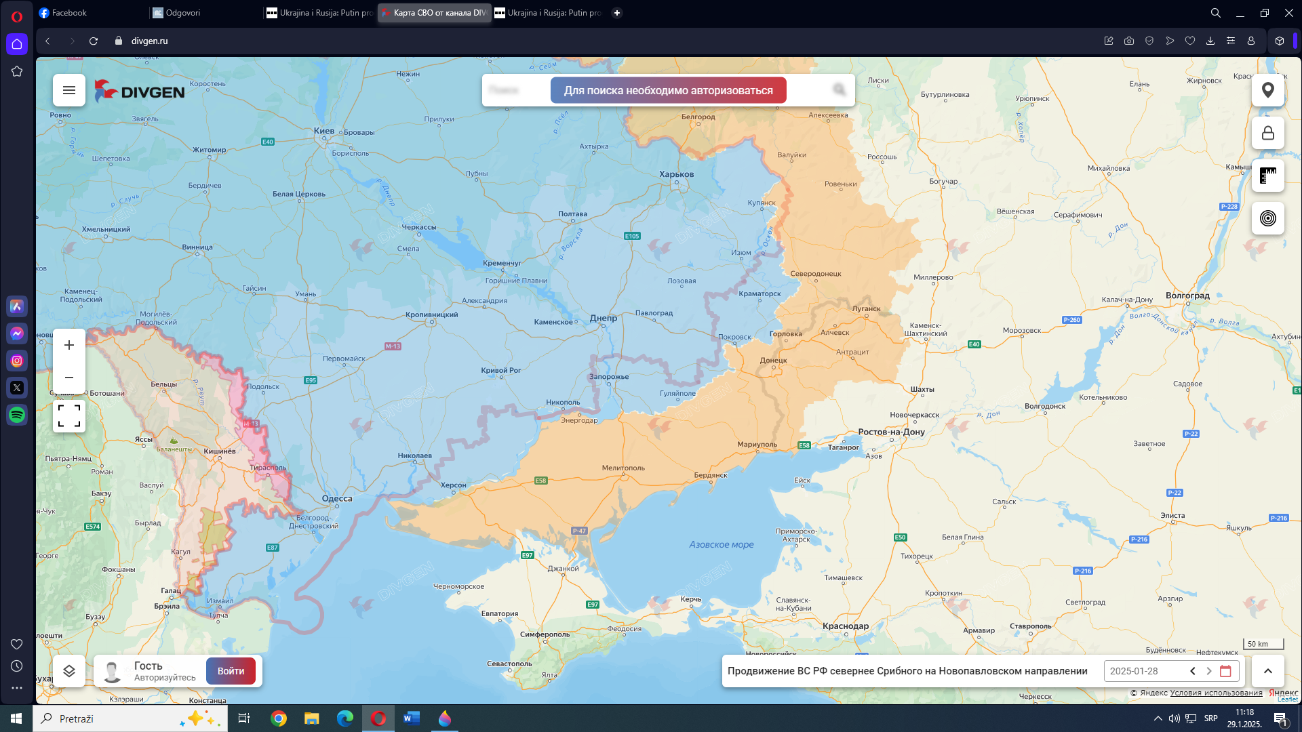Click the red Войти login button

point(231,671)
